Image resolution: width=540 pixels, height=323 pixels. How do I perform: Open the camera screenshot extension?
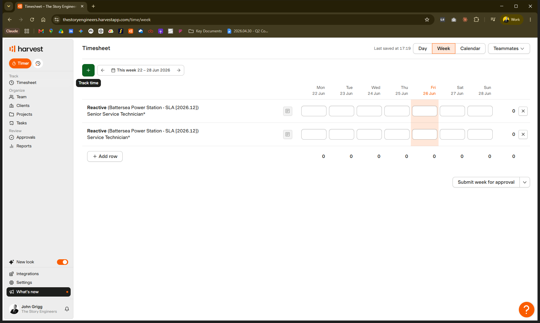coord(454,20)
